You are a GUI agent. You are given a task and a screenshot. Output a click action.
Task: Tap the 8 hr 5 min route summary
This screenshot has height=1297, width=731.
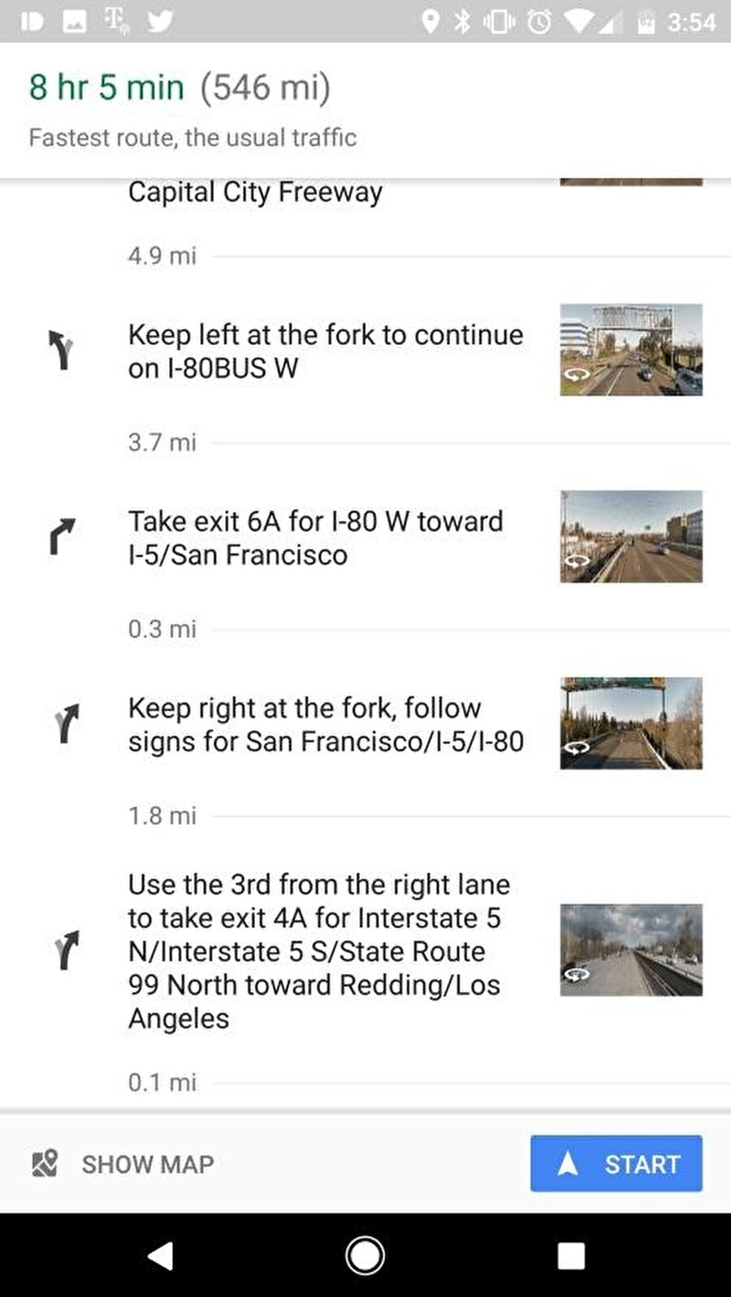point(106,88)
